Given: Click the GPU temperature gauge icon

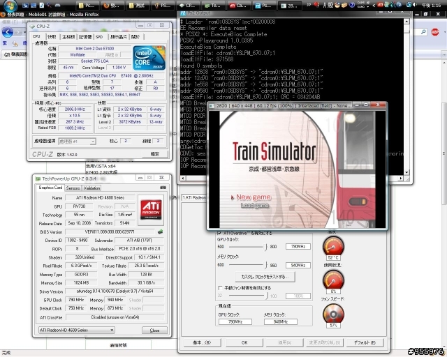Looking at the screenshot, I should point(333,245).
